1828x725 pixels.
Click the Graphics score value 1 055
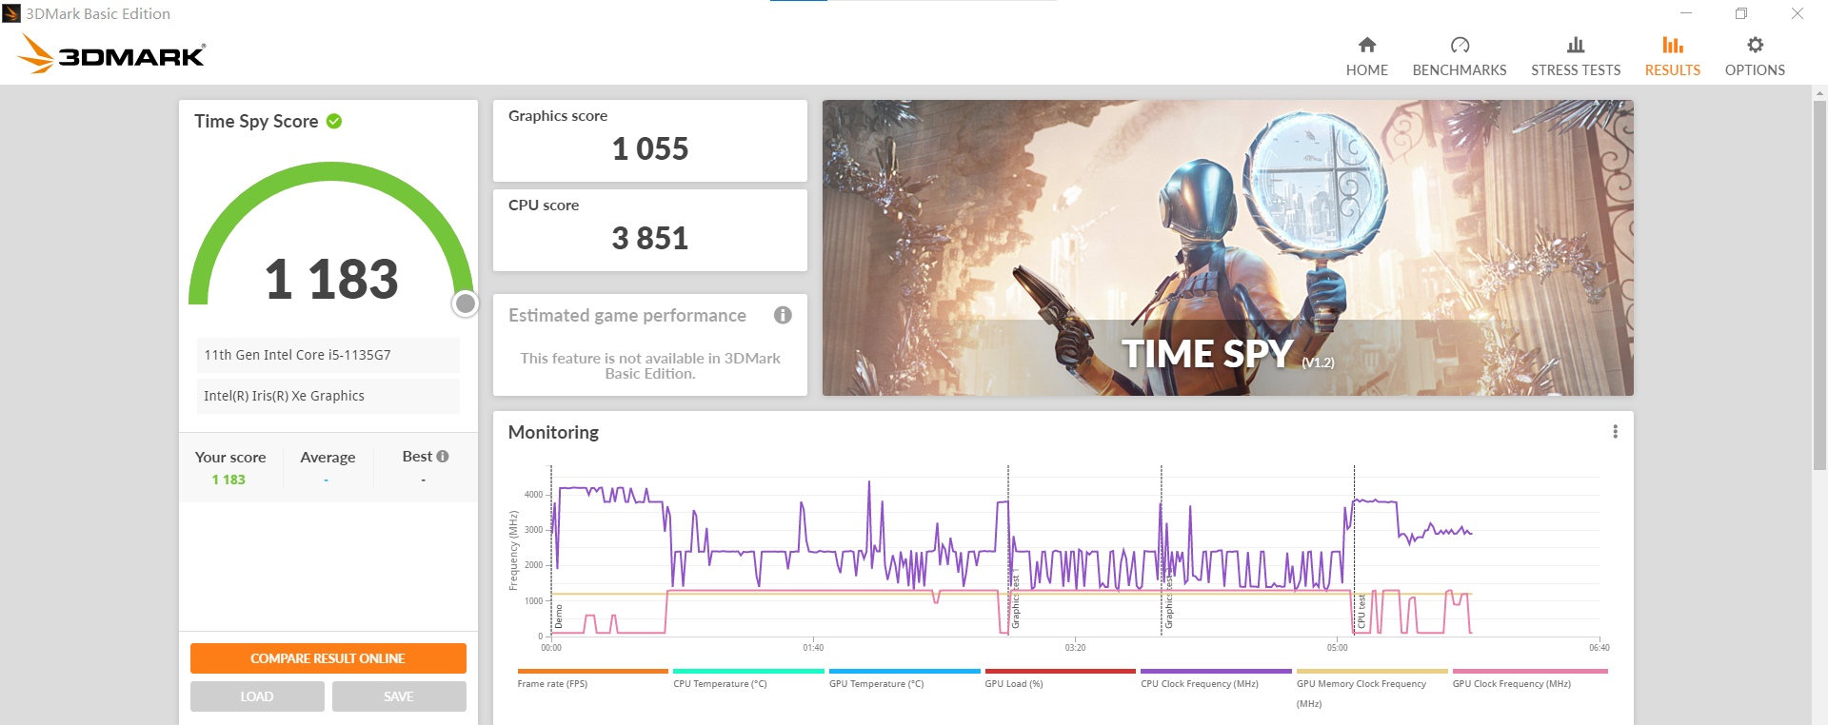(649, 149)
